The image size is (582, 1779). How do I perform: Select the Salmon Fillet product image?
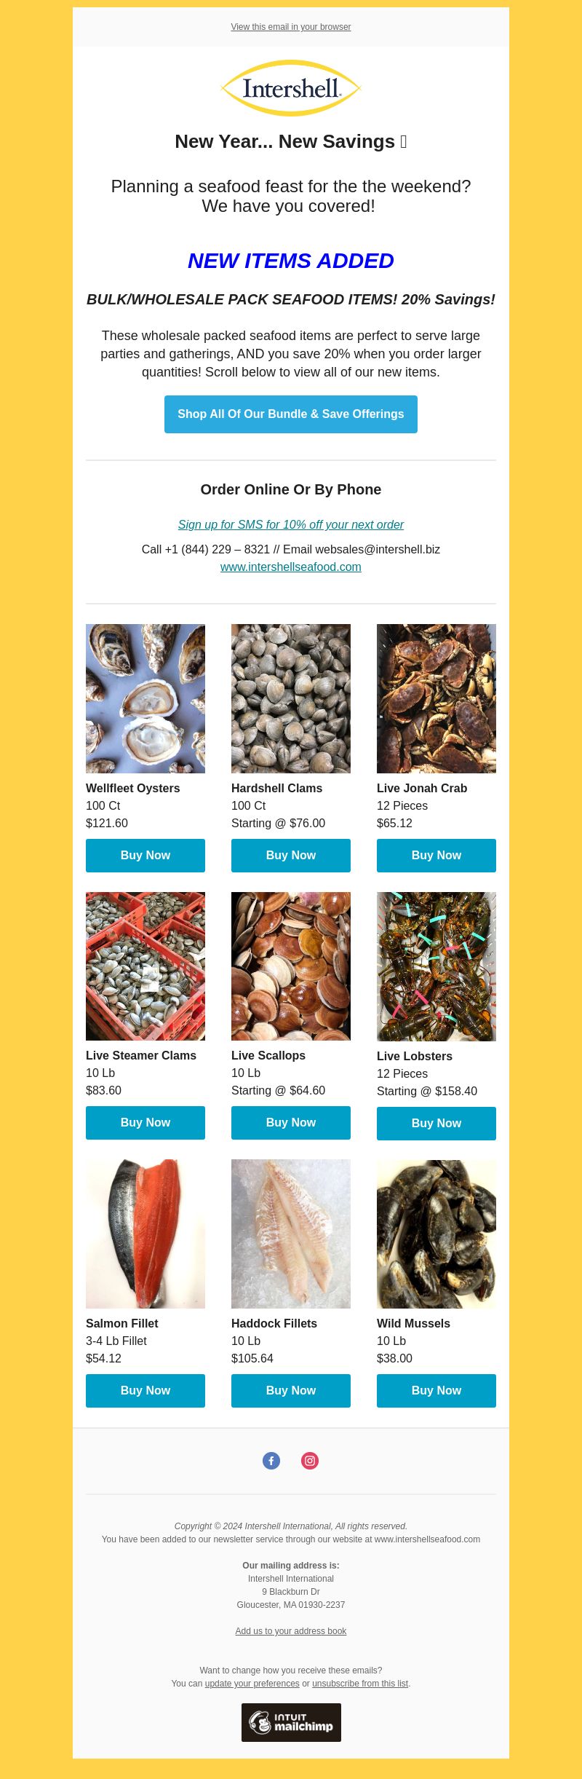pyautogui.click(x=145, y=1234)
